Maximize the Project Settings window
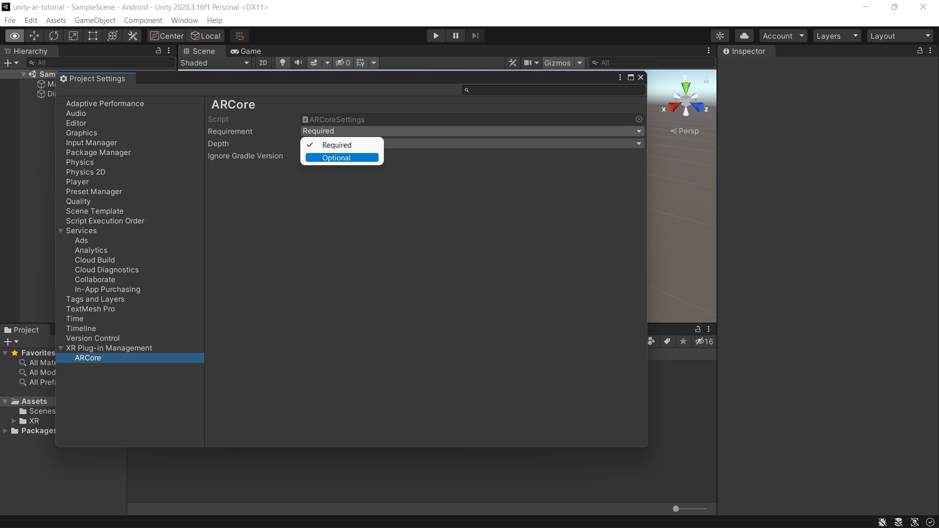Screen dimensions: 939x528 pos(630,77)
